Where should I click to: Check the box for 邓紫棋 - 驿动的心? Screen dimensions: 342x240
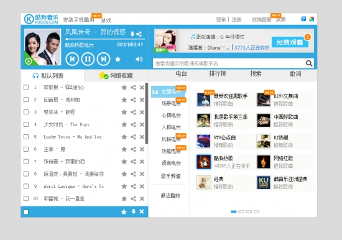(x=26, y=88)
